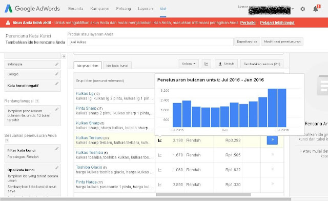The image size is (328, 201).
Task: Collapse the left sidebar panel
Action: click(x=64, y=56)
